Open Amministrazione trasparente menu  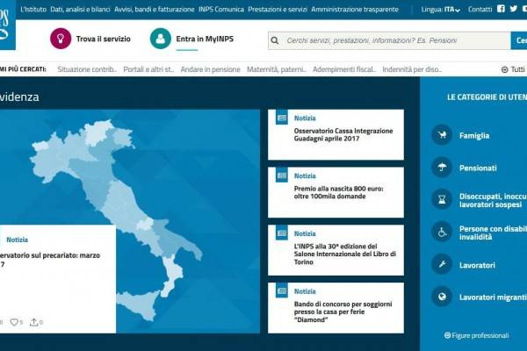click(x=355, y=10)
